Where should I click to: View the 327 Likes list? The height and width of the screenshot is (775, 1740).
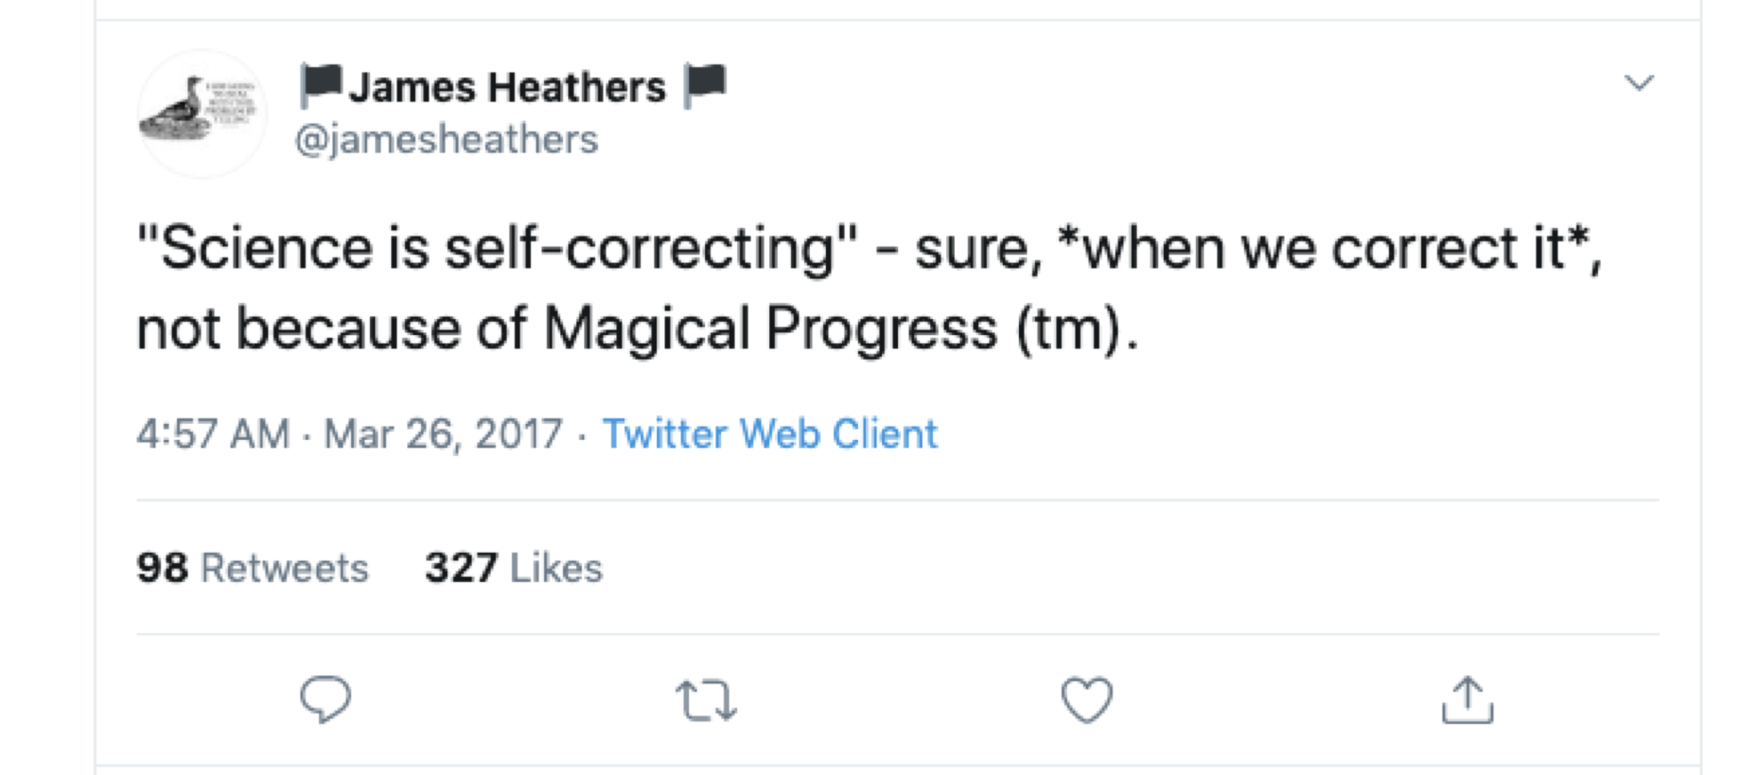click(513, 567)
